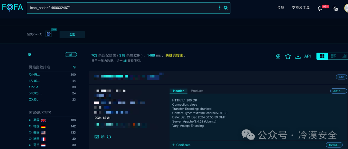Open the notifications bell with 99+
Screen dimensions: 348x149
tap(320, 8)
